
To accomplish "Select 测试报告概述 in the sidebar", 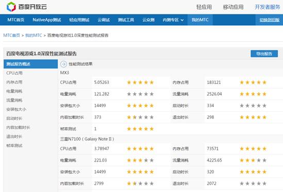I will point(31,64).
